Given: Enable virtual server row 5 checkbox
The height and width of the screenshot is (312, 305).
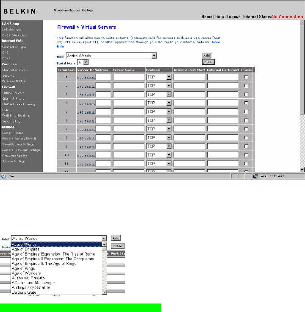Looking at the screenshot, I should coord(246,111).
